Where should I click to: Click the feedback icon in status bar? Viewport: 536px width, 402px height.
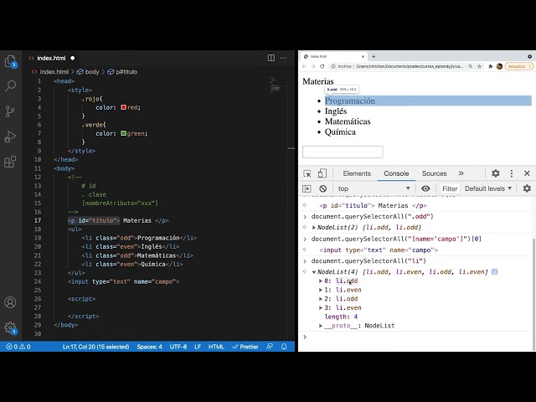point(270,347)
